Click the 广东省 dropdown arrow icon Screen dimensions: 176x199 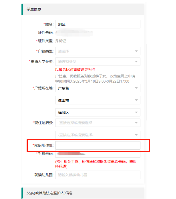[x=136, y=88]
